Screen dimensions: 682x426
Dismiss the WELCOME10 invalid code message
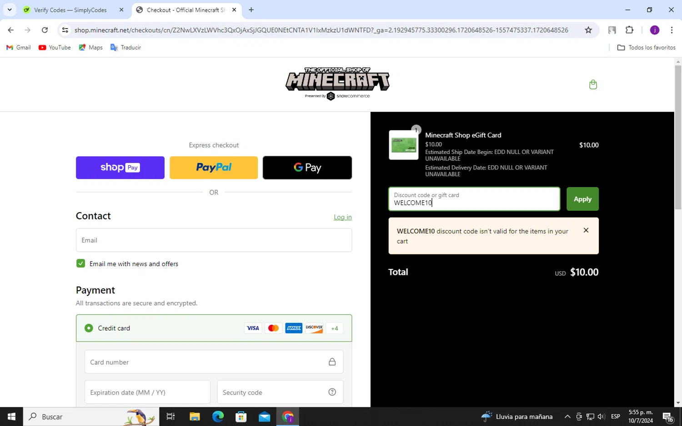586,230
